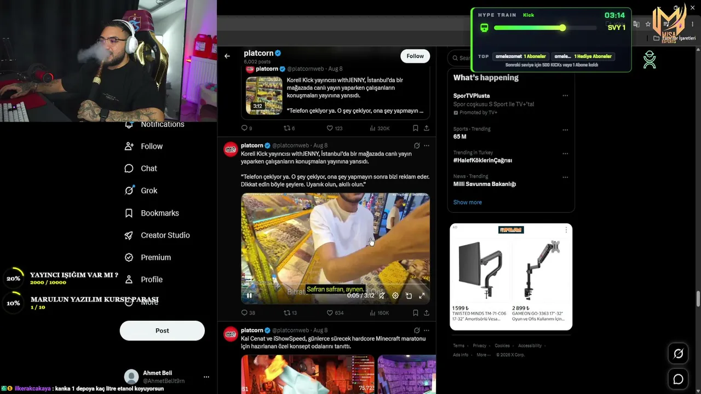
Task: Bookmark the post with 160K views
Action: (x=415, y=313)
